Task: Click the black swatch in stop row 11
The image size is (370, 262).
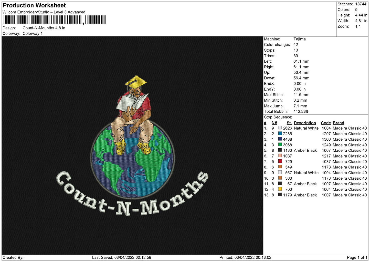Action: pos(280,183)
